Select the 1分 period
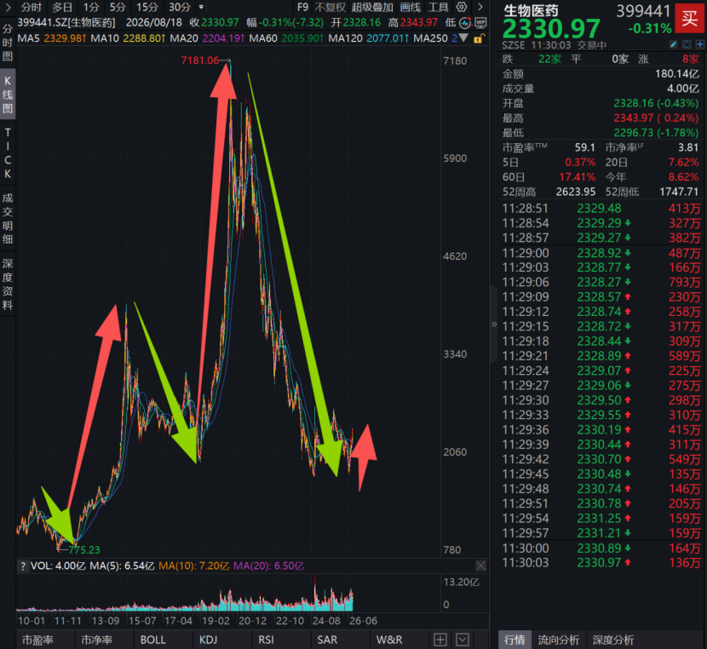The image size is (707, 649). pyautogui.click(x=91, y=7)
